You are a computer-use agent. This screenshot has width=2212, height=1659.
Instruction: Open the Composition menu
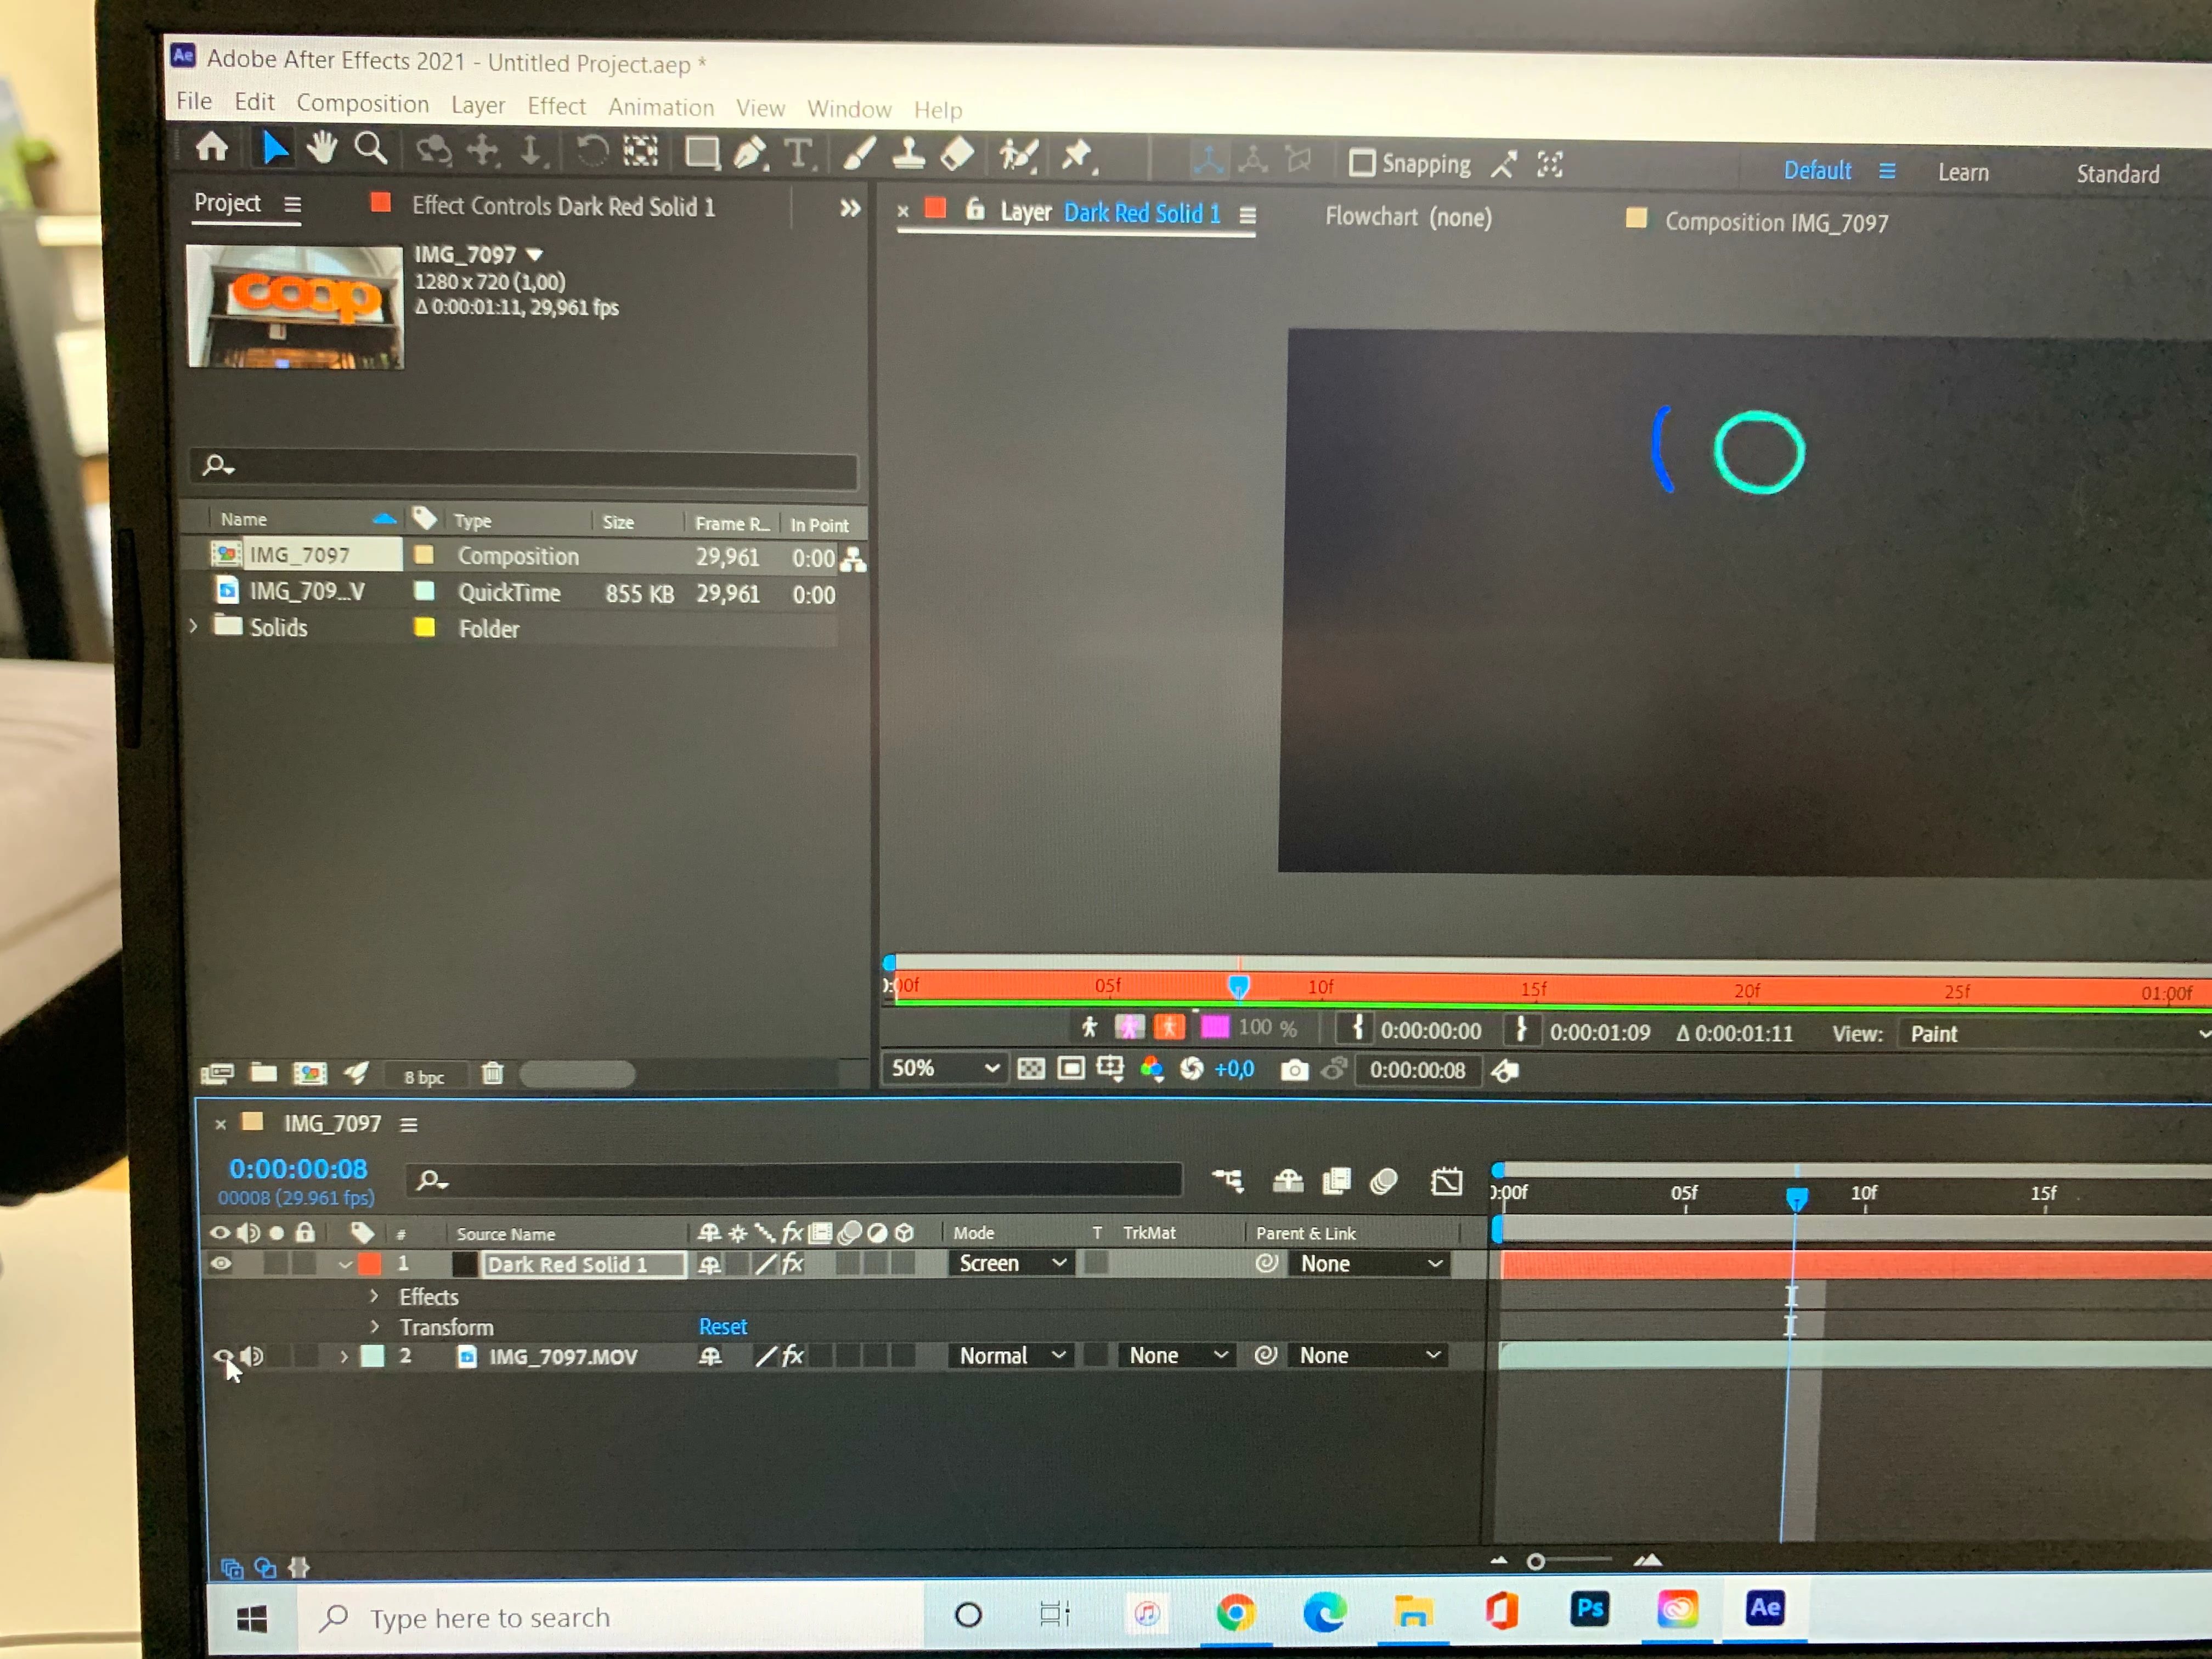[x=362, y=104]
